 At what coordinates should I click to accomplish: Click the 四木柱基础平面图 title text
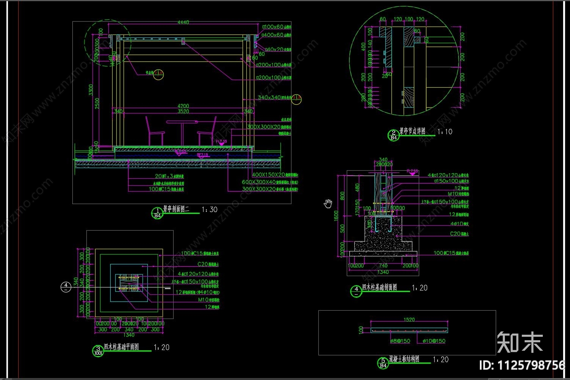point(122,347)
